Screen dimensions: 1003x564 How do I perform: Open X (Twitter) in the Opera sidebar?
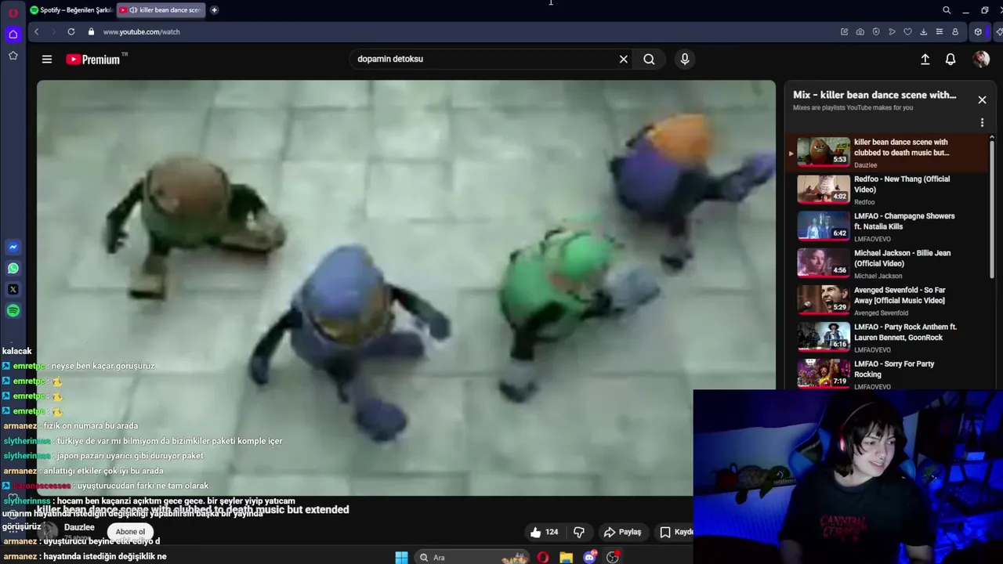pos(13,289)
